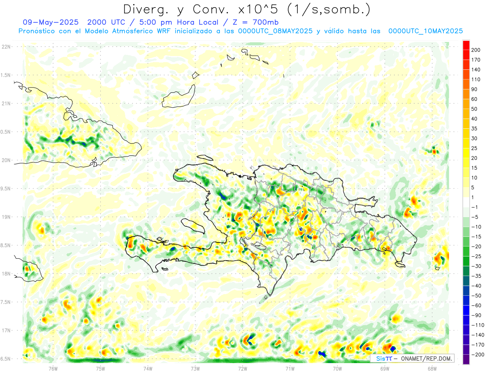Image resolution: width=485 pixels, height=374 pixels.
Task: Click the "-140" color scale label
Action: [478, 335]
